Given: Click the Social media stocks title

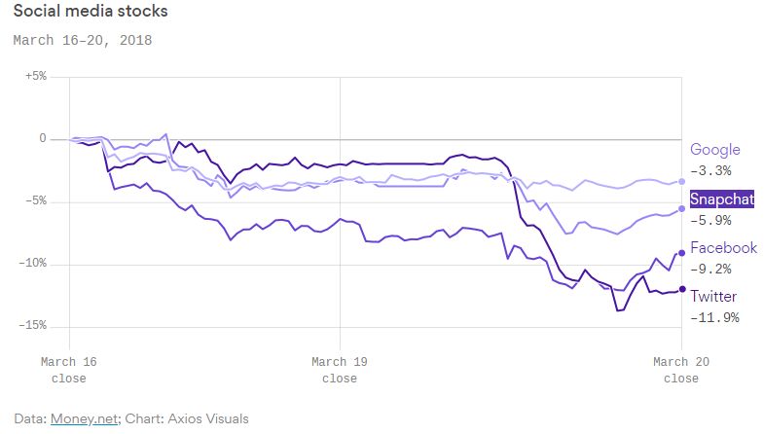Looking at the screenshot, I should pyautogui.click(x=77, y=13).
